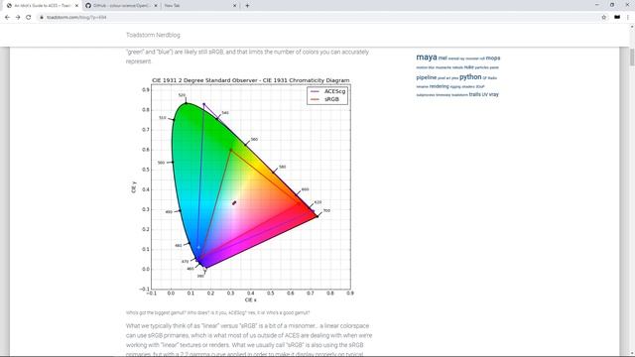
Task: Open the 'pipeline' tag link
Action: coord(427,77)
